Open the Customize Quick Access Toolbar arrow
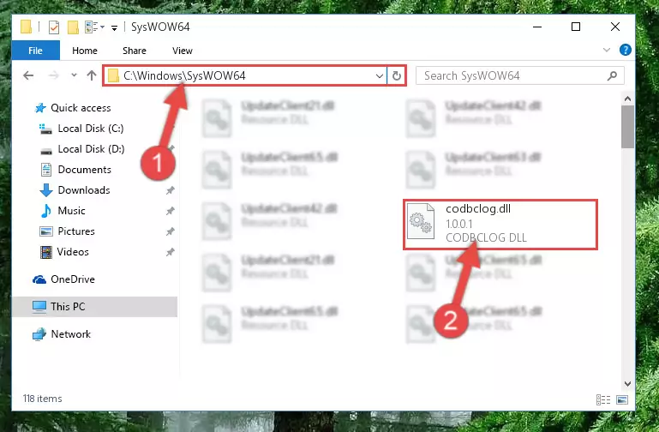 click(114, 28)
